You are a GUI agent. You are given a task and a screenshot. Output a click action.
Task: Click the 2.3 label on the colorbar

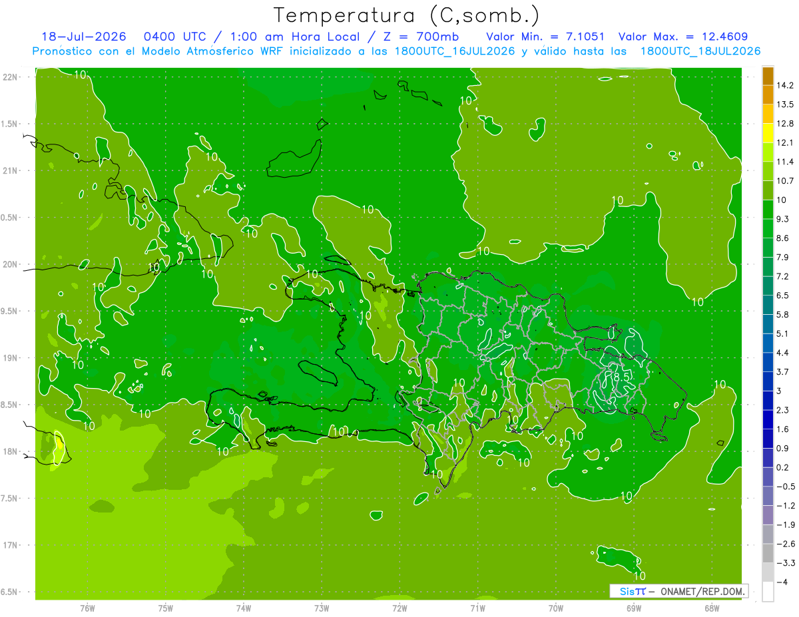pyautogui.click(x=782, y=410)
